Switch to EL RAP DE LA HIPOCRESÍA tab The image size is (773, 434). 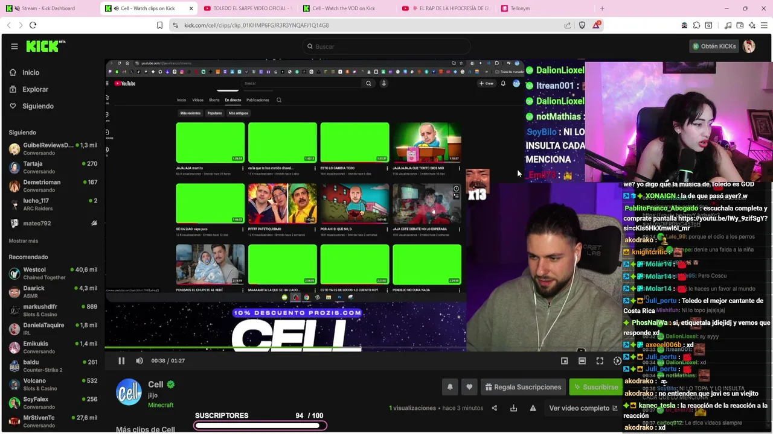pyautogui.click(x=446, y=8)
